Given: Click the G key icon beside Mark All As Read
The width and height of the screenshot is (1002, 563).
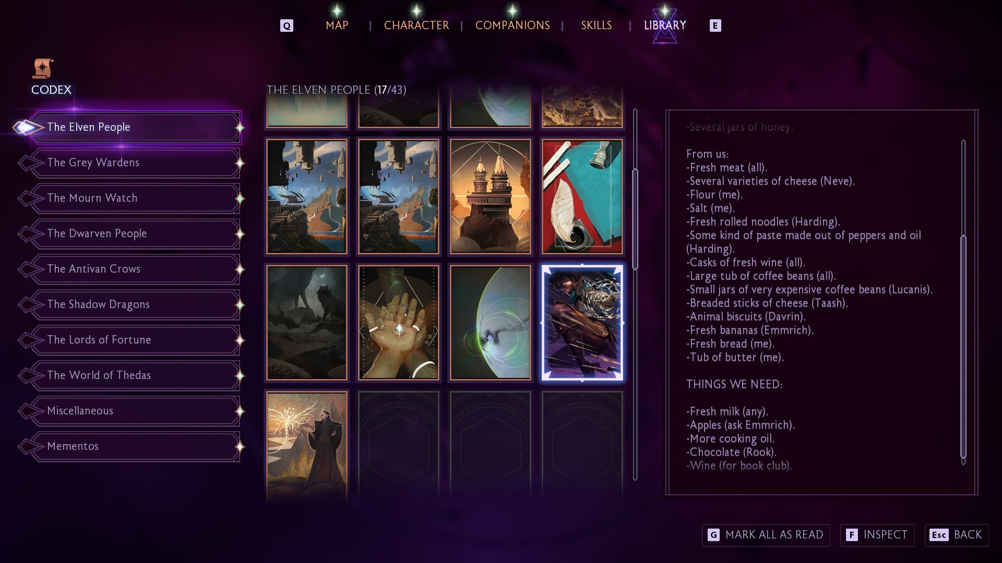Looking at the screenshot, I should [x=713, y=535].
